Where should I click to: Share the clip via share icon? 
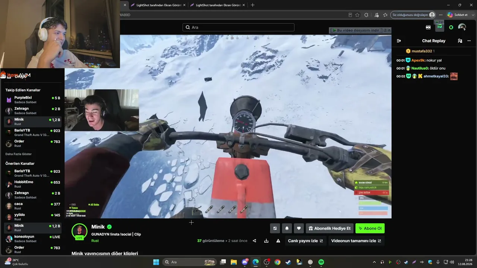(x=255, y=241)
